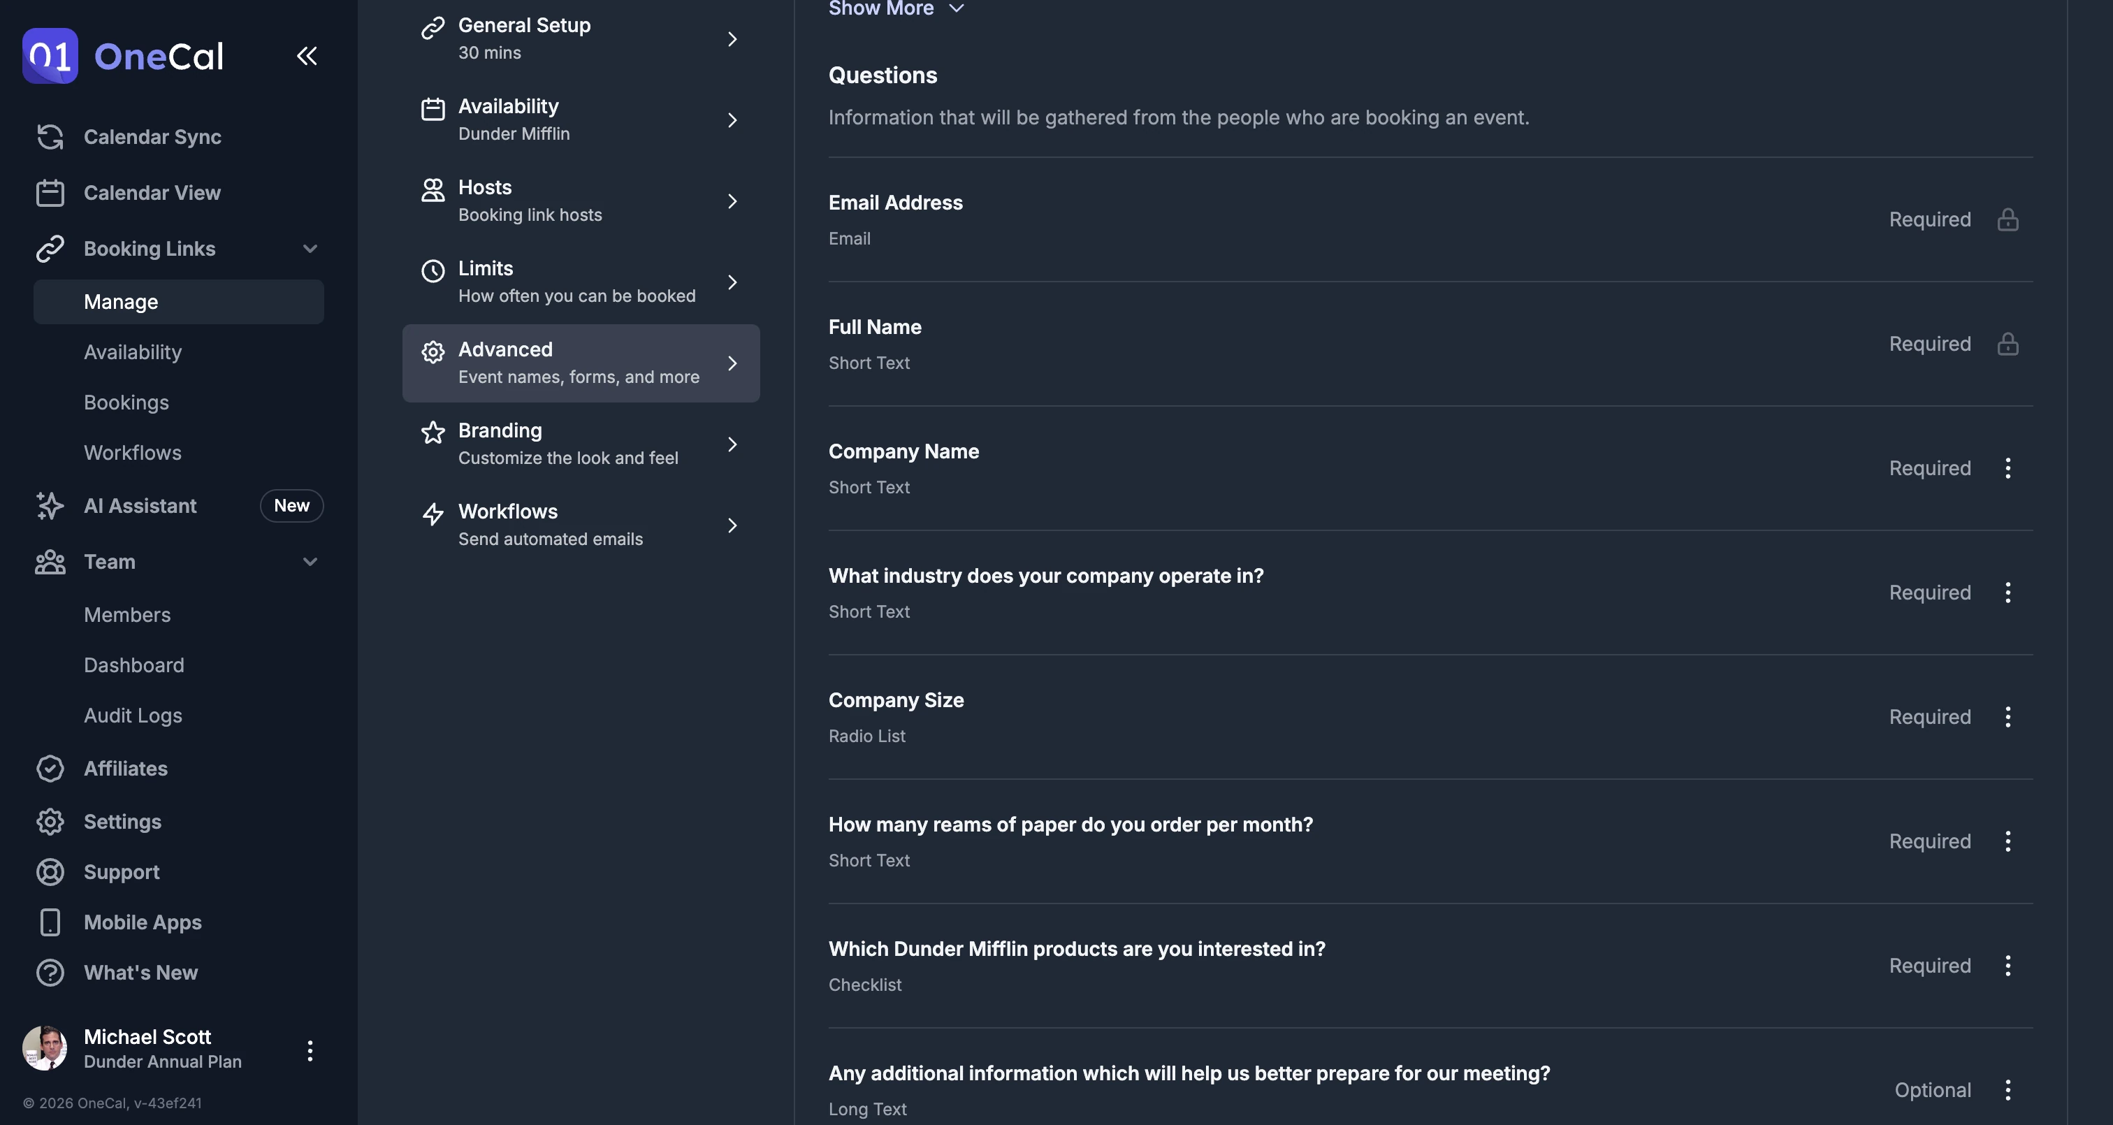The height and width of the screenshot is (1125, 2113).
Task: Click the lock icon beside Email Address
Action: [2008, 220]
